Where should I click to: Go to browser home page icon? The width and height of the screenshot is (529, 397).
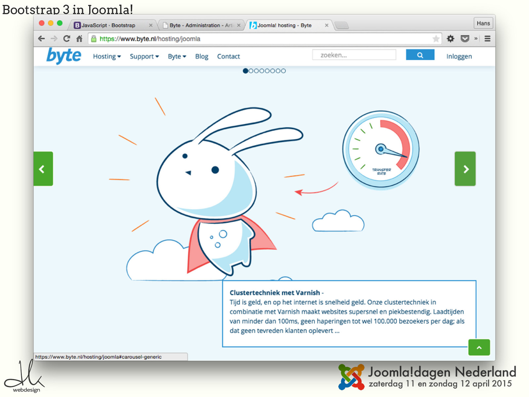79,39
